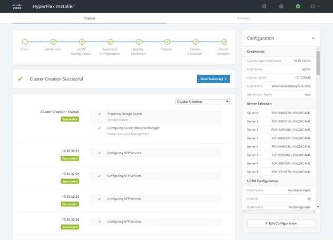Click the horizontal scrollbar right arrow in Configuration

click(314, 212)
